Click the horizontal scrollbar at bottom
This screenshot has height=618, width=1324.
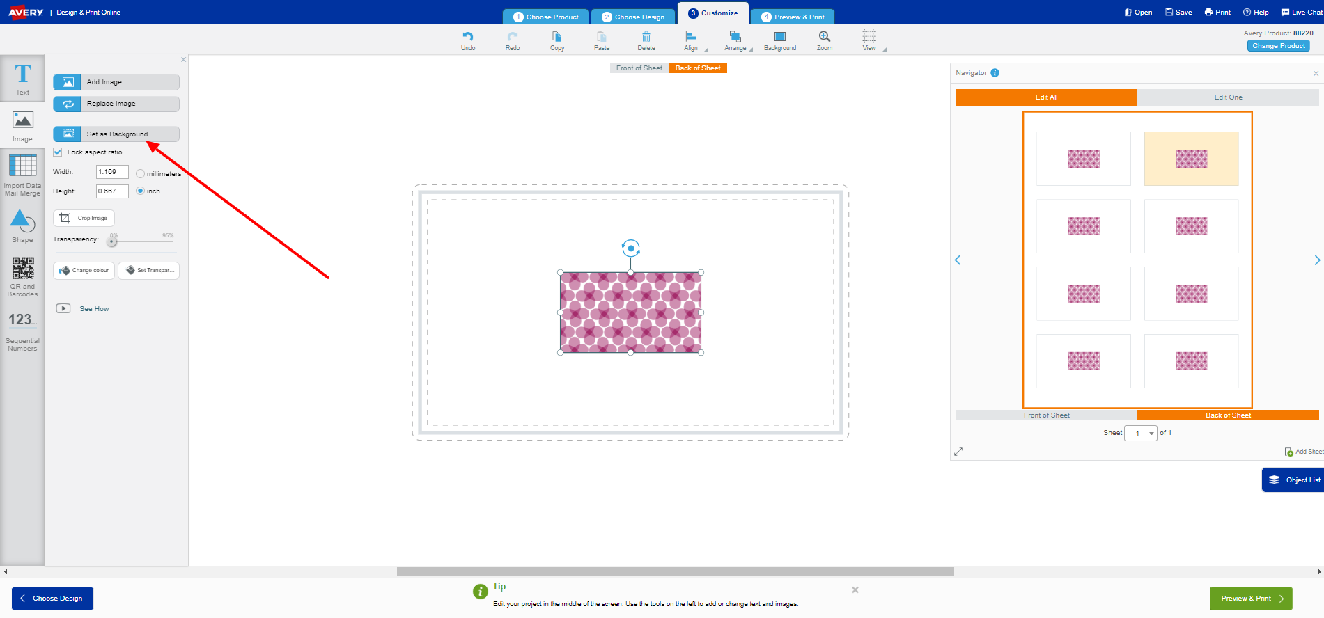[x=675, y=571]
